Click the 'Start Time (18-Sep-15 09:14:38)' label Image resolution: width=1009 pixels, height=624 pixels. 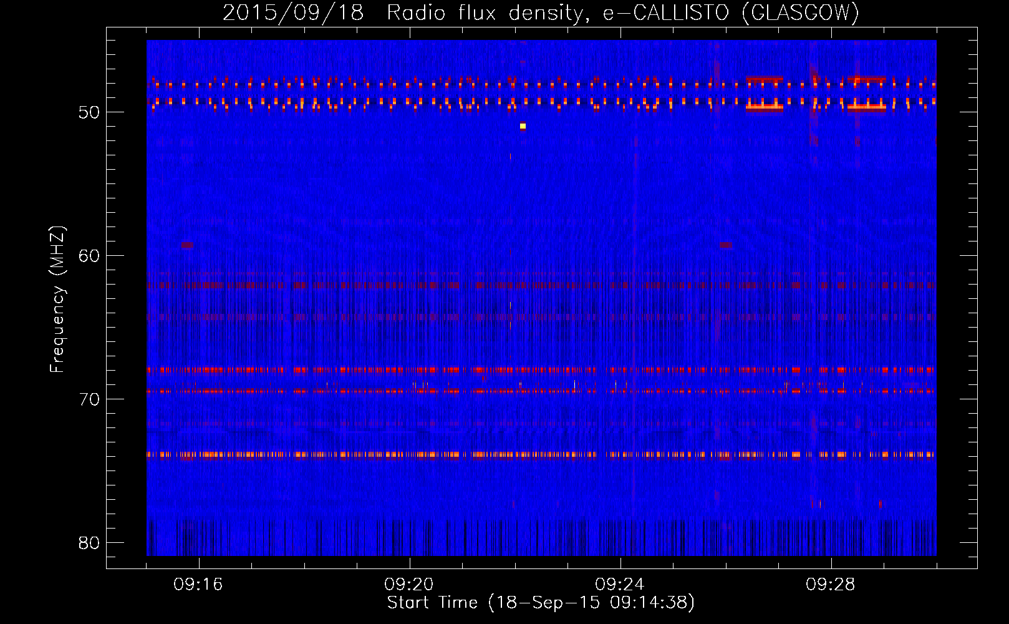541,603
